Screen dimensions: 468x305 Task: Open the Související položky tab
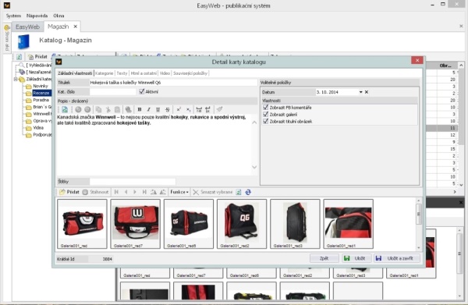190,73
